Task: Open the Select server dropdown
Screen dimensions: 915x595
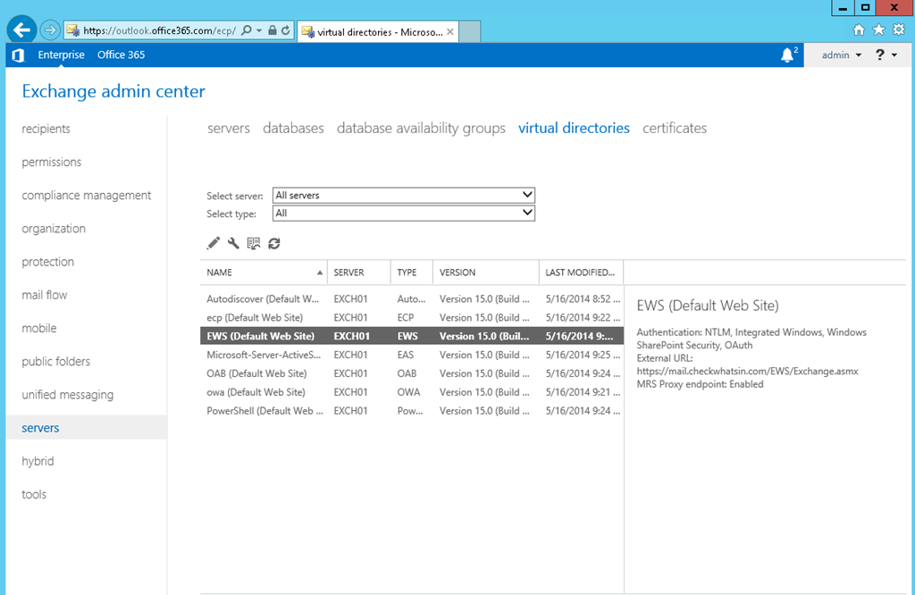Action: tap(404, 195)
